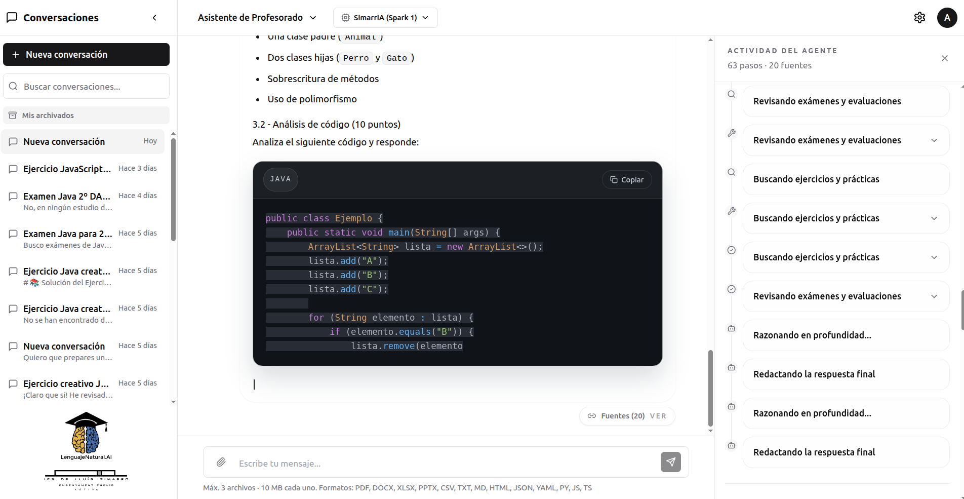Focus the Buscar conversaciones search field
This screenshot has height=499, width=964.
[x=86, y=87]
